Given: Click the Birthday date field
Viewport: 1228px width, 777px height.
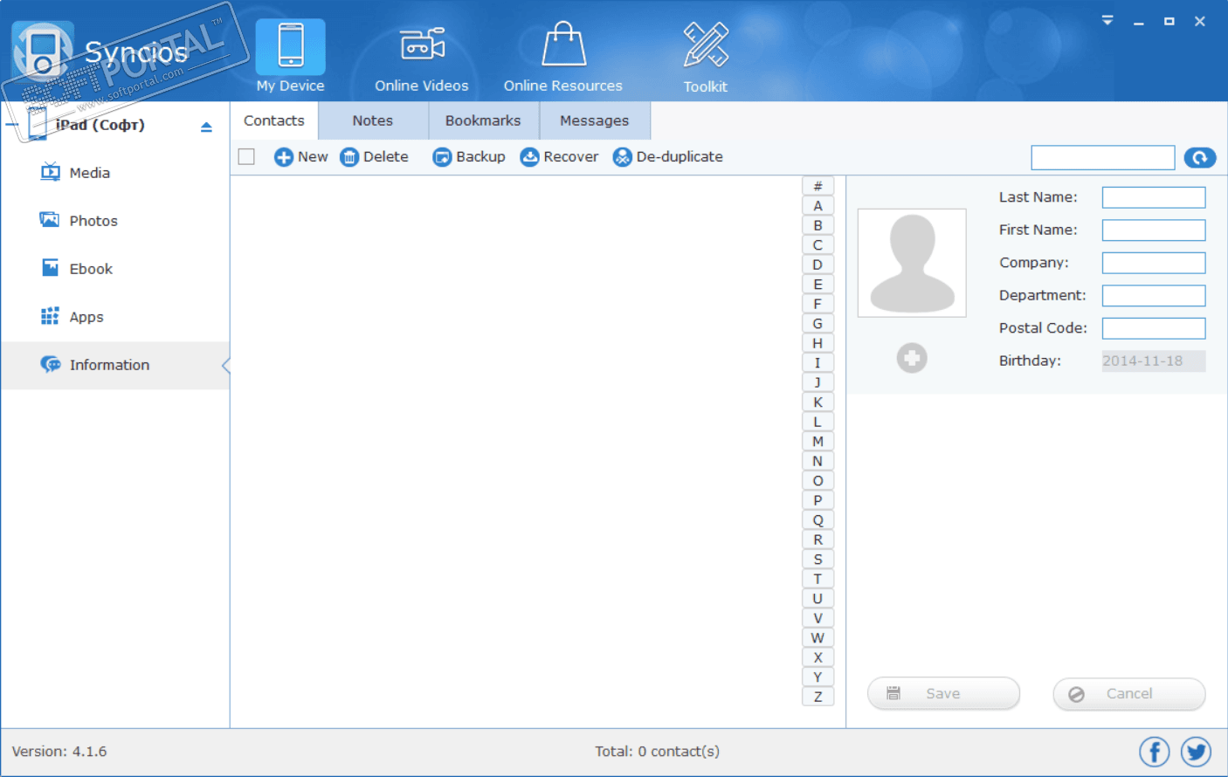Looking at the screenshot, I should [1154, 361].
